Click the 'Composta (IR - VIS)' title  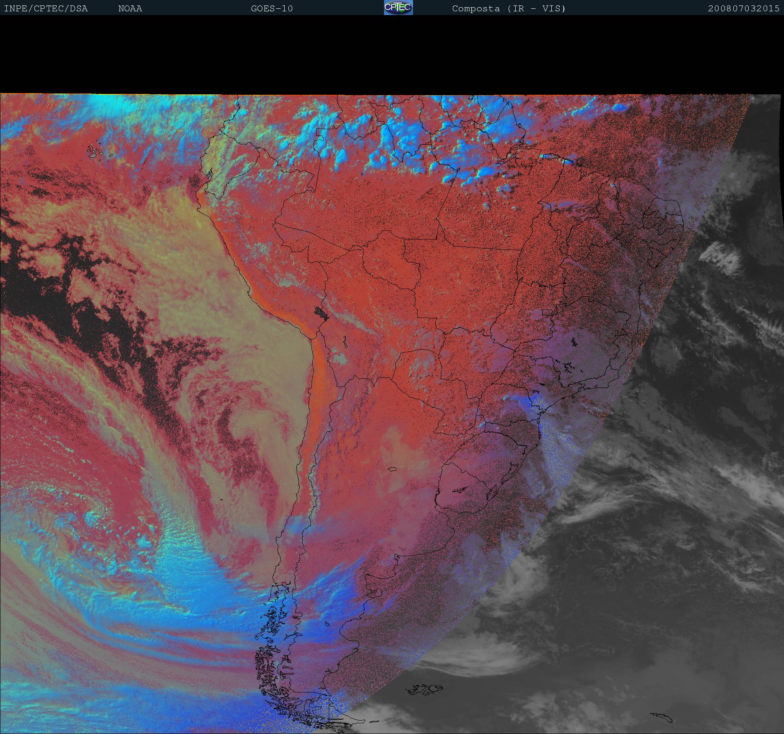[x=509, y=9]
